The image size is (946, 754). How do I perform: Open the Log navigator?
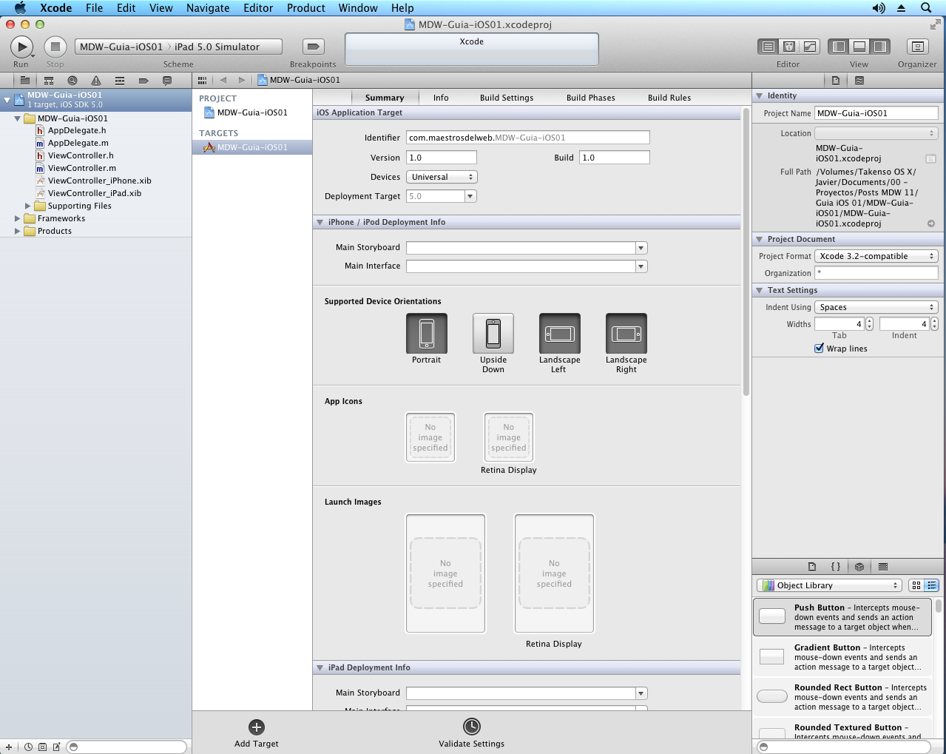tap(167, 80)
